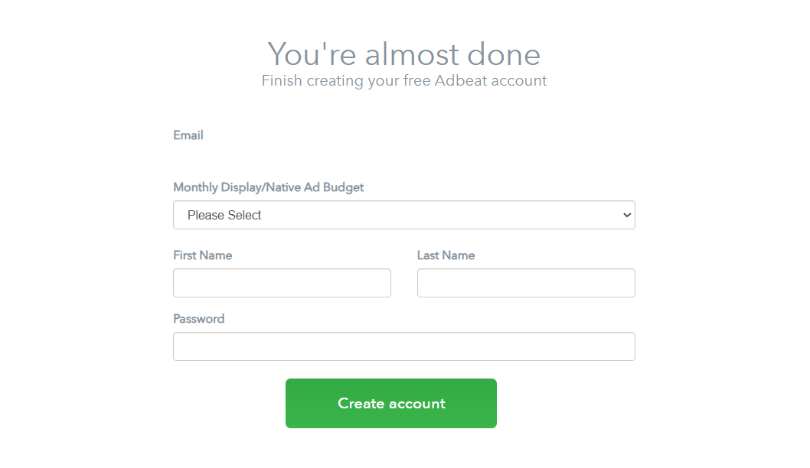Click the "Please Select" placeholder text
The height and width of the screenshot is (468, 810).
pyautogui.click(x=224, y=215)
